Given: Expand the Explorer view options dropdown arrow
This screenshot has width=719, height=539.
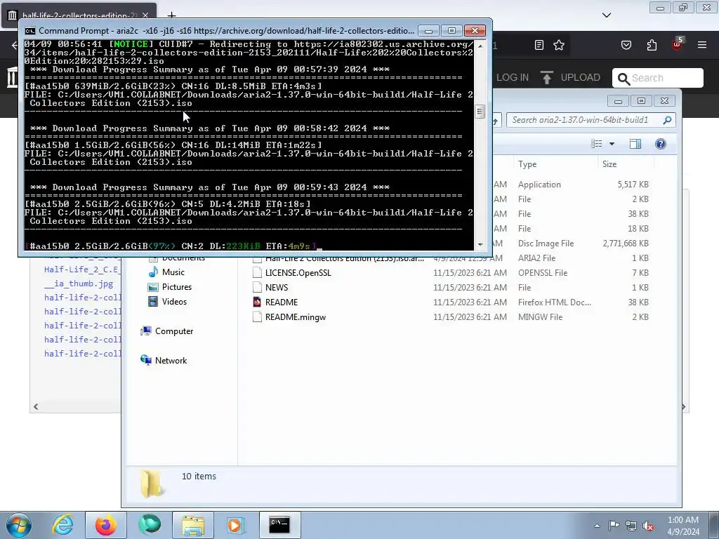Looking at the screenshot, I should point(612,144).
